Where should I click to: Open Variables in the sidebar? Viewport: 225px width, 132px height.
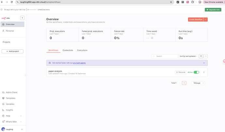pos(10,104)
